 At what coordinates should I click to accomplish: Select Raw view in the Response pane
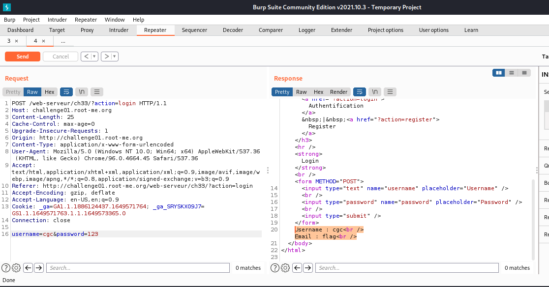point(302,92)
